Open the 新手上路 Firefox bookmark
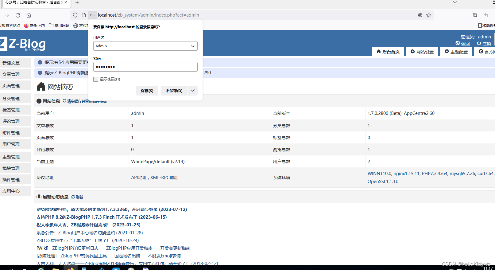The height and width of the screenshot is (270, 495). pyautogui.click(x=34, y=26)
